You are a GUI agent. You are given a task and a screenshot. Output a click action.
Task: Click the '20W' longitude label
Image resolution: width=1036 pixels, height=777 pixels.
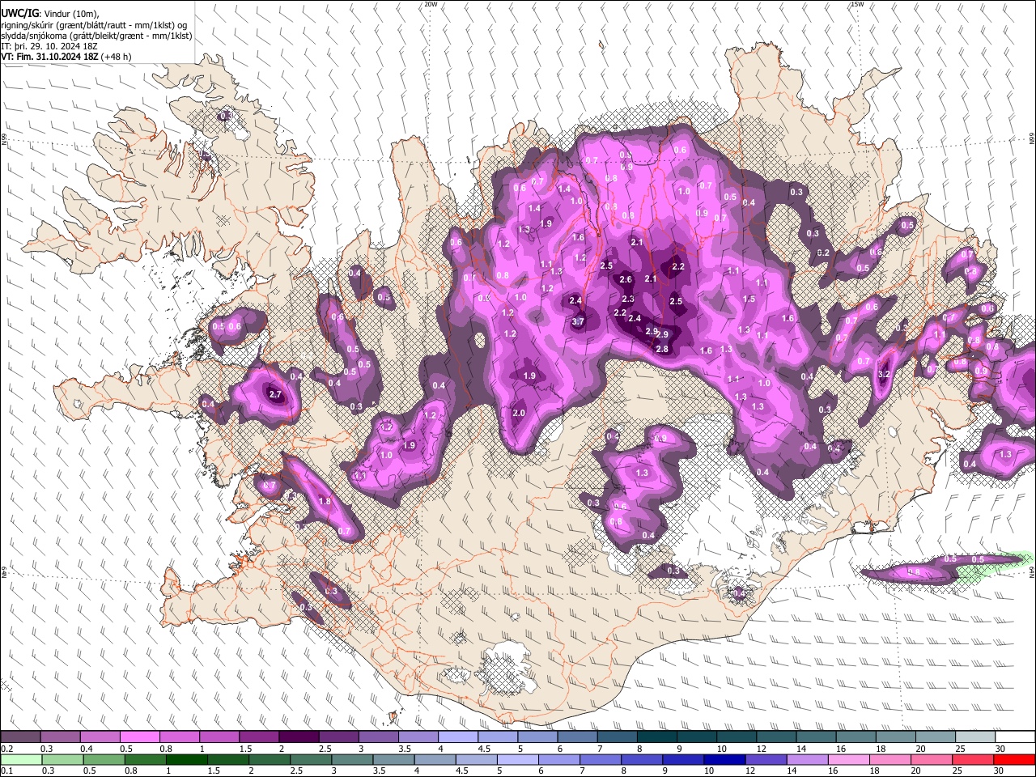click(x=431, y=4)
